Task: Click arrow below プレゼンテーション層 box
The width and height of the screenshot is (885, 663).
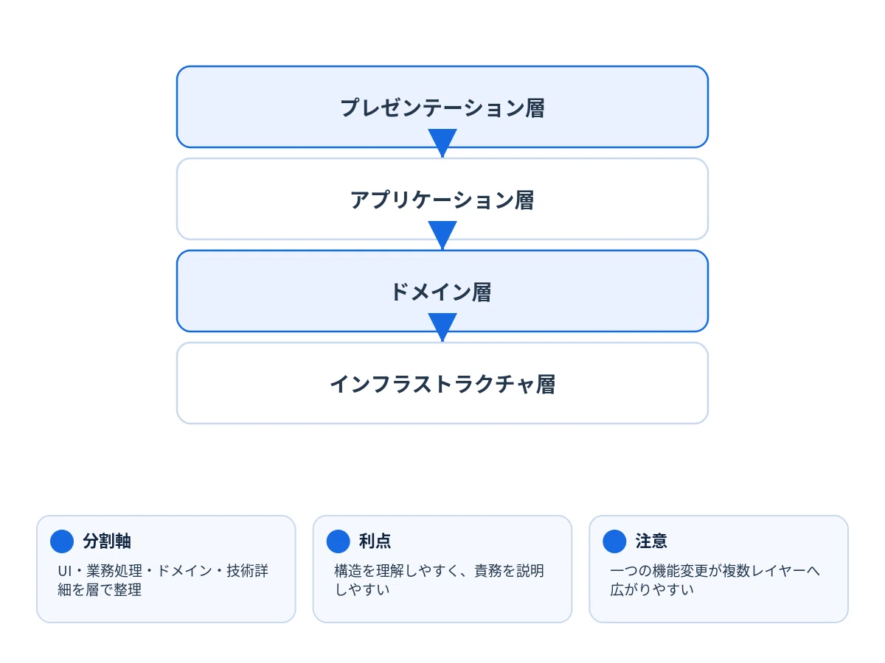Action: click(x=442, y=143)
